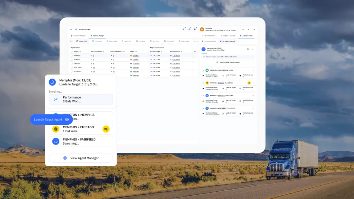Click the gear icon on Memphis agent card
354x199 pixels.
[x=248, y=49]
